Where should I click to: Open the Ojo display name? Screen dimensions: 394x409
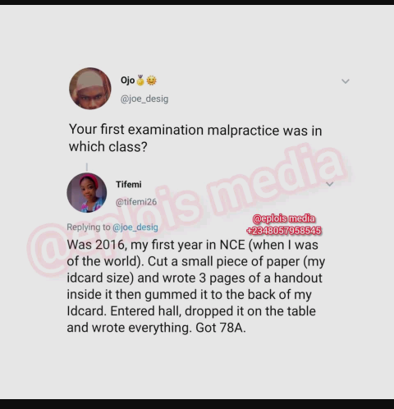(x=128, y=80)
